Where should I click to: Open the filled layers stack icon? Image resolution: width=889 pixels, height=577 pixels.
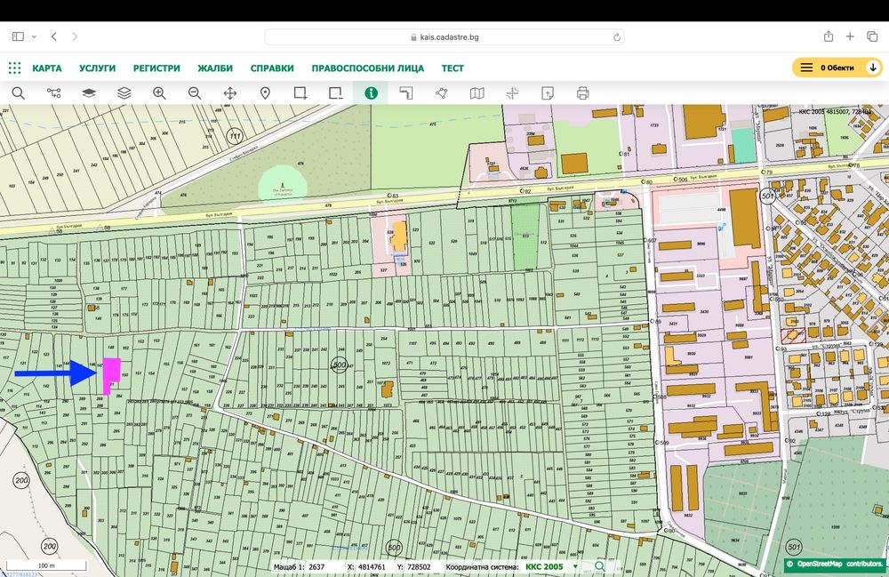(x=89, y=93)
